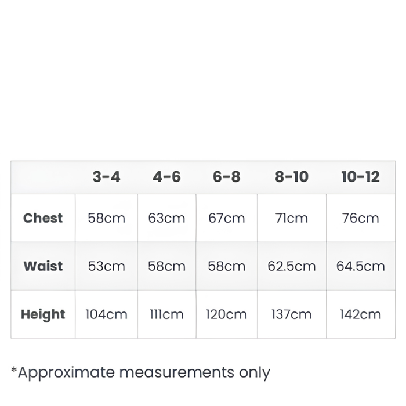Click the 58cm chest measurement cell

[x=106, y=218]
